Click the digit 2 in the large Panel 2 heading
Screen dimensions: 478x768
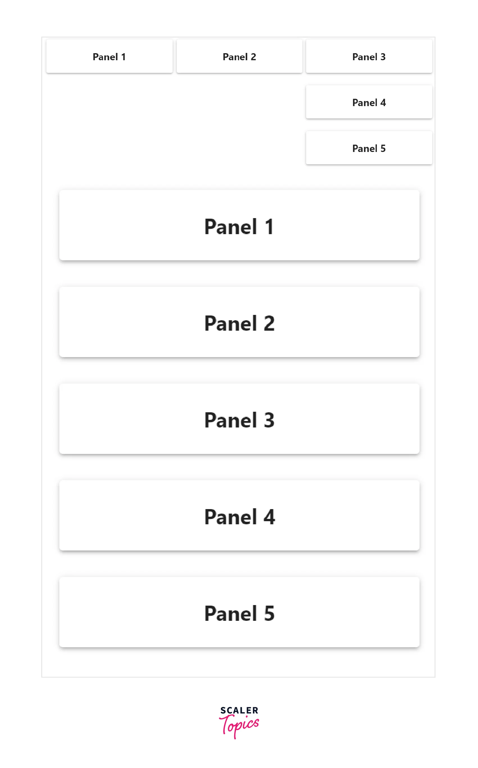[x=269, y=324]
